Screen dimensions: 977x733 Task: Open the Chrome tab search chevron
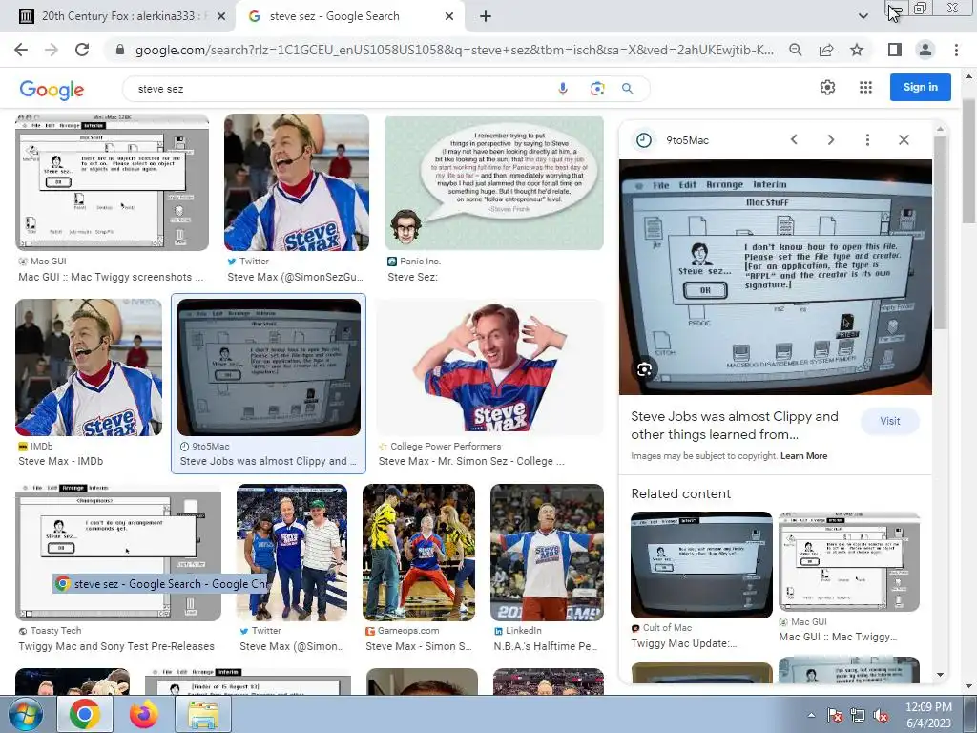coord(863,16)
